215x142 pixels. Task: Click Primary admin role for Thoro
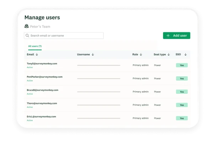tap(141, 105)
